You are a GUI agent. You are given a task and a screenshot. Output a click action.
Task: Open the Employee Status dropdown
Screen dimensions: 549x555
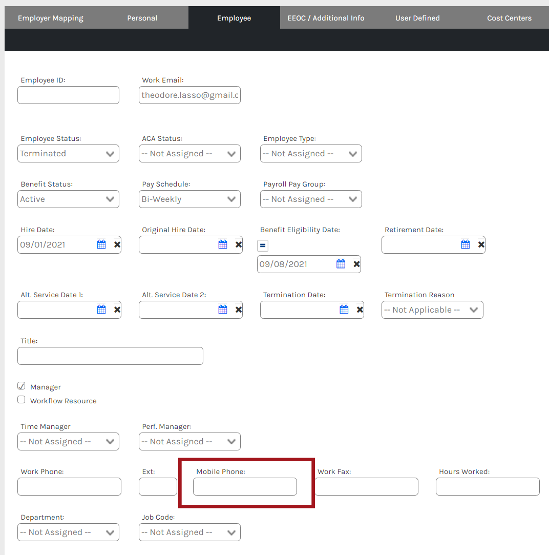pos(68,154)
